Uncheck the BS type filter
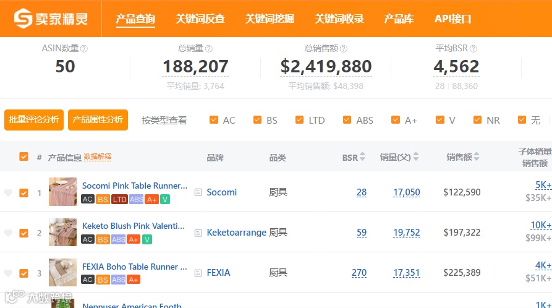The height and width of the screenshot is (308, 552). (257, 120)
